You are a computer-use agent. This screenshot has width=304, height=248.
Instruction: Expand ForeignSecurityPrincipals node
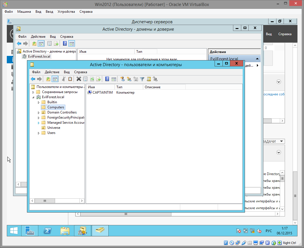click(39, 117)
